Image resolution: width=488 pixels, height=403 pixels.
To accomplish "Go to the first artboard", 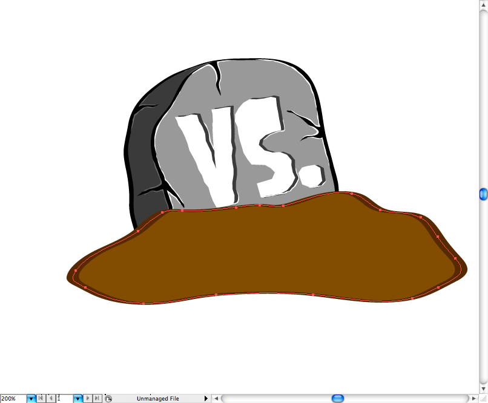I will tap(41, 399).
